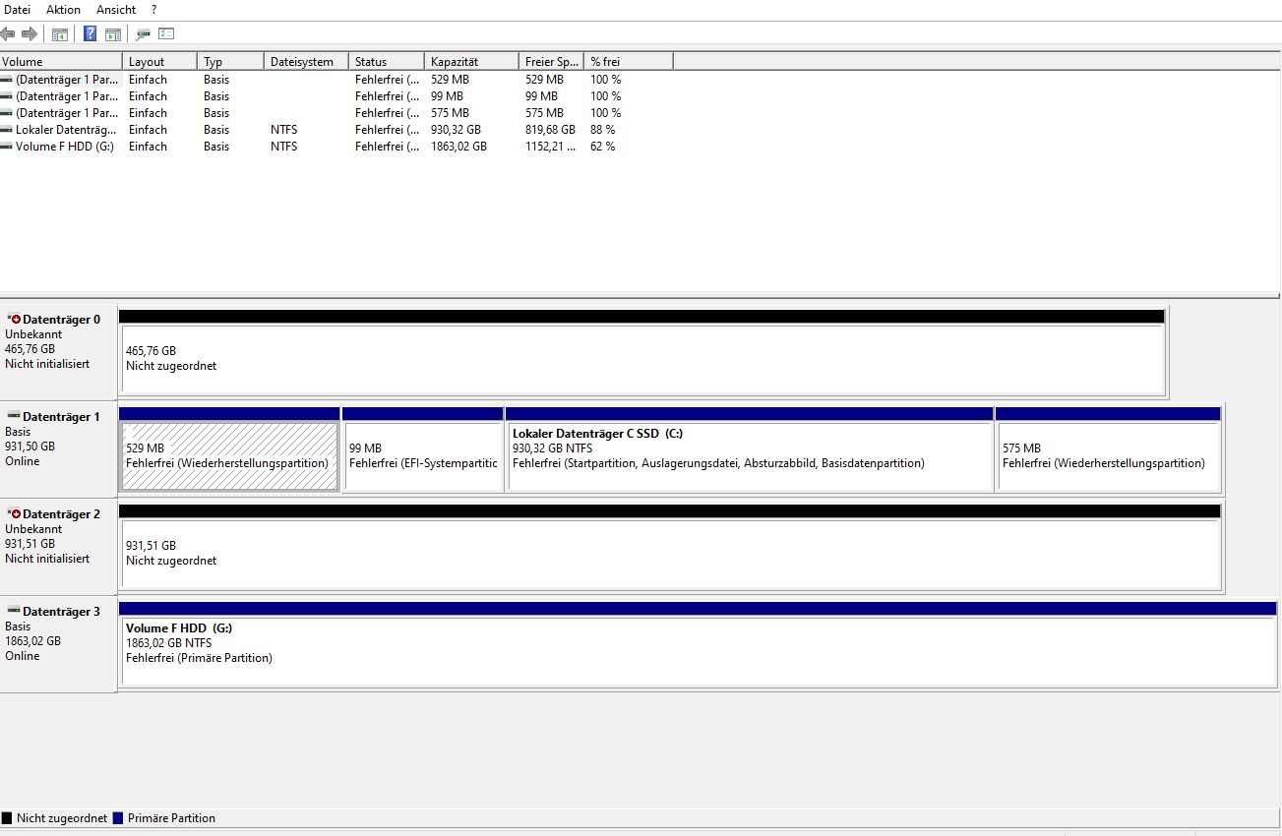Sort by the % frei column header
The height and width of the screenshot is (836, 1282).
point(629,62)
